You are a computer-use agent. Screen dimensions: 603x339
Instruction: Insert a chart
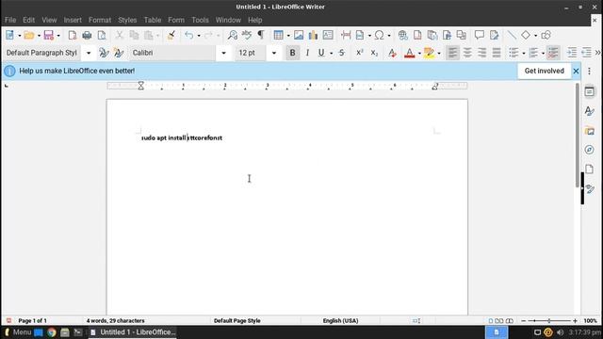[313, 36]
